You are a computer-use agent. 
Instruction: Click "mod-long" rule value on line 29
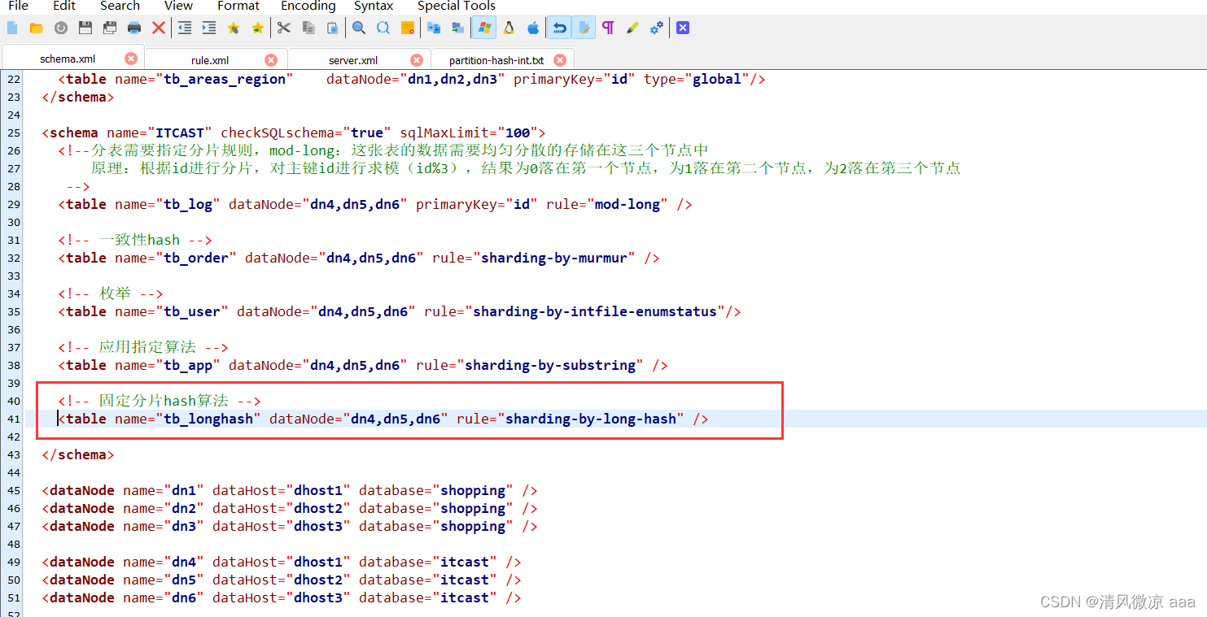pyautogui.click(x=628, y=204)
